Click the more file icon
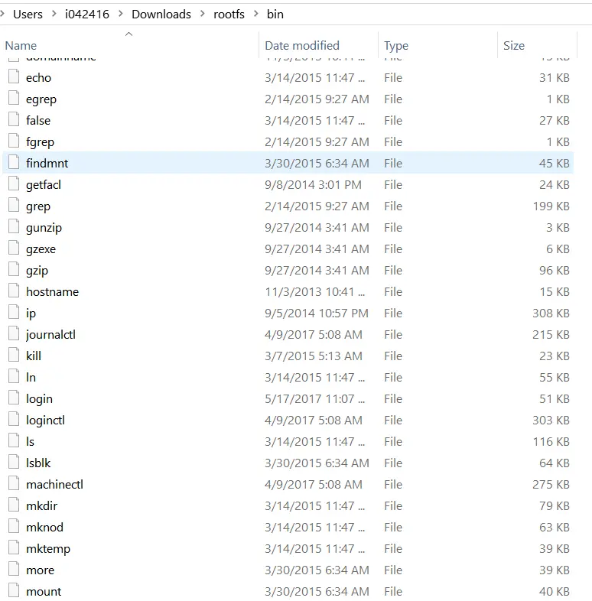 point(14,569)
